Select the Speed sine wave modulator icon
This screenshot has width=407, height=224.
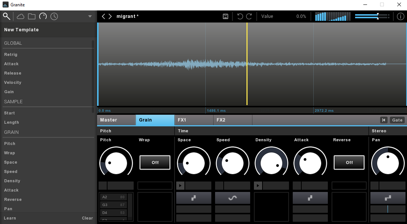[x=233, y=198]
